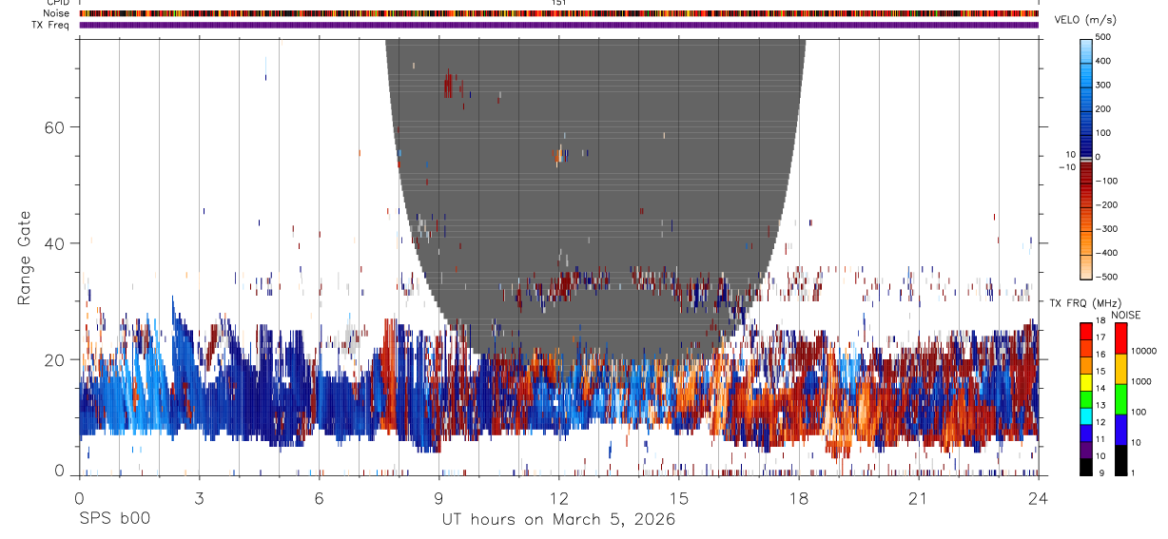The image size is (1168, 539).
Task: Click the '24' hour tick label
Action: [1039, 498]
